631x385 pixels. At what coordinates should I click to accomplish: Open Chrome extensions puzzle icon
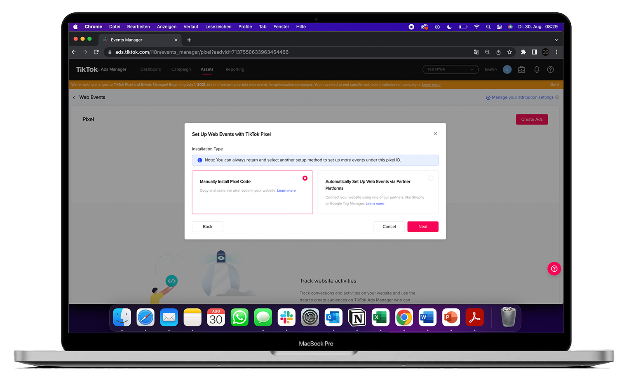click(x=523, y=52)
